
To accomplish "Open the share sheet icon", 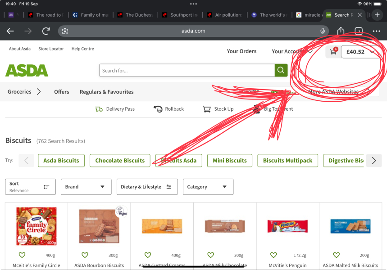I will point(341,31).
